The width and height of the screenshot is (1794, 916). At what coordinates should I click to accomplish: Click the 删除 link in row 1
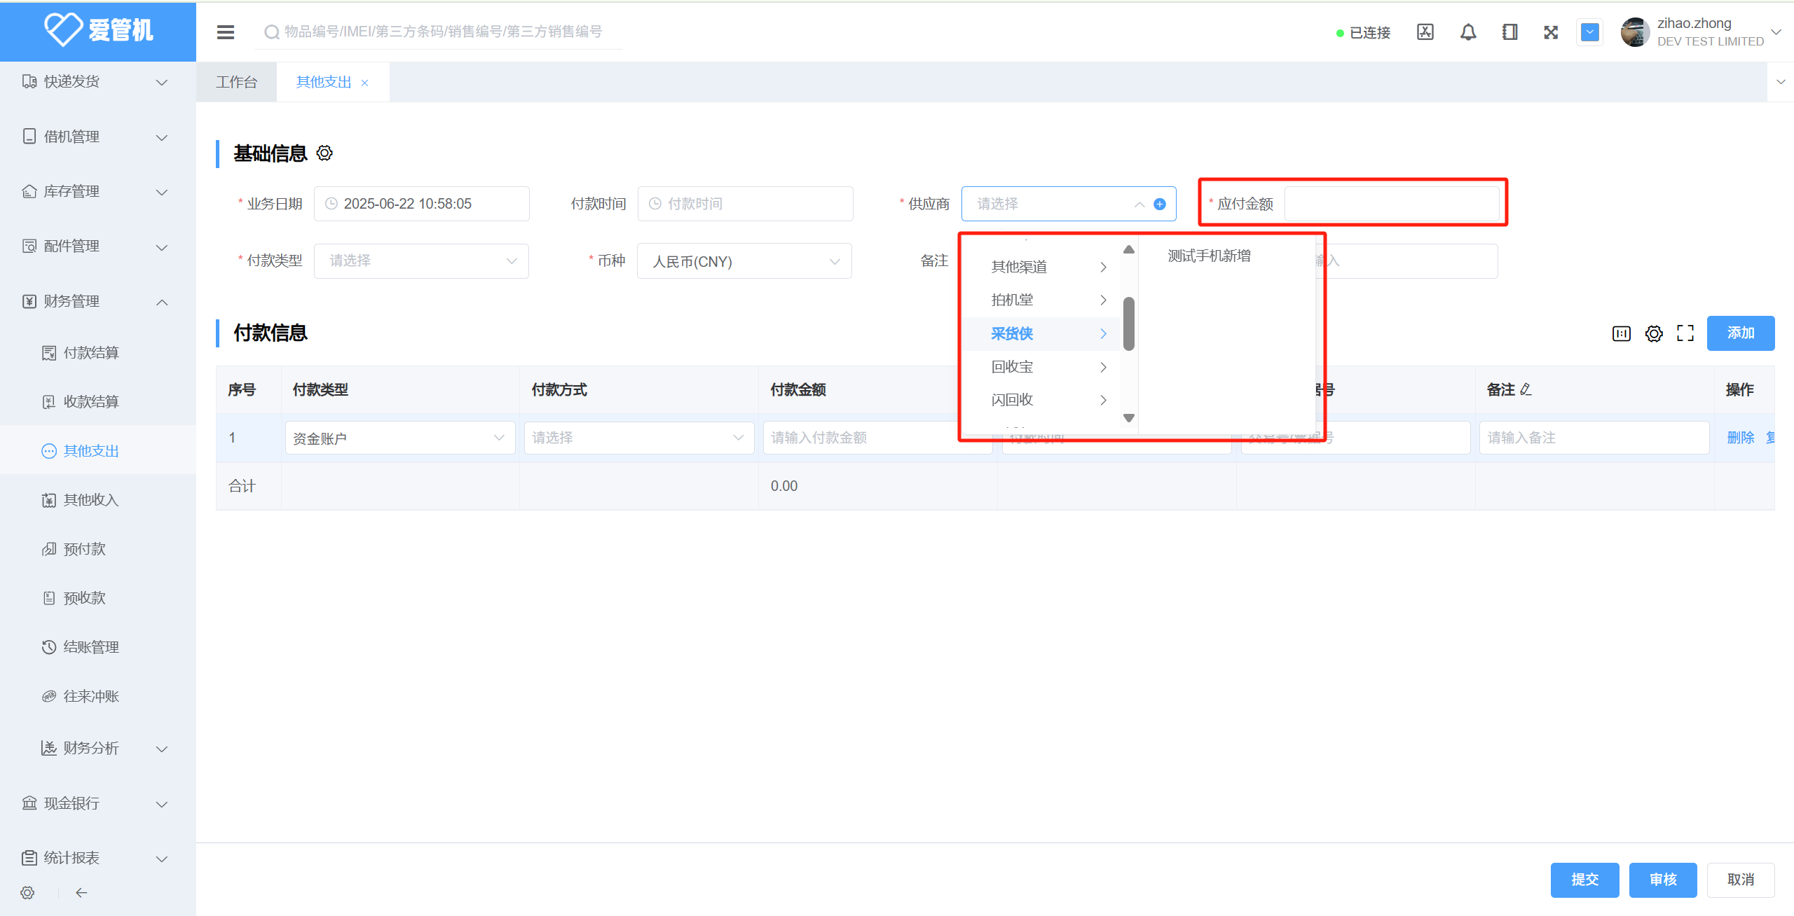point(1741,438)
